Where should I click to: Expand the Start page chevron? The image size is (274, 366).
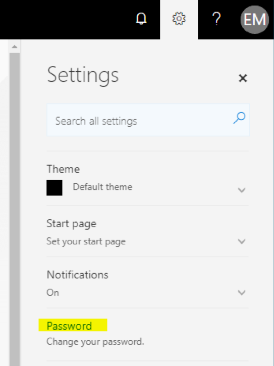coord(242,241)
